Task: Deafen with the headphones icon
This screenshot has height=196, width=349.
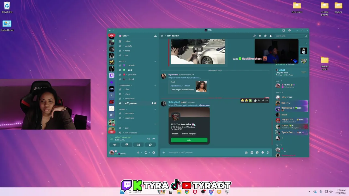Action: pyautogui.click(x=146, y=153)
